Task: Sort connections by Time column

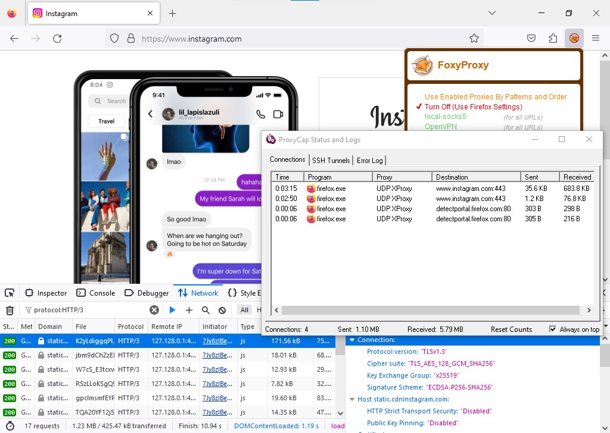Action: (288, 177)
